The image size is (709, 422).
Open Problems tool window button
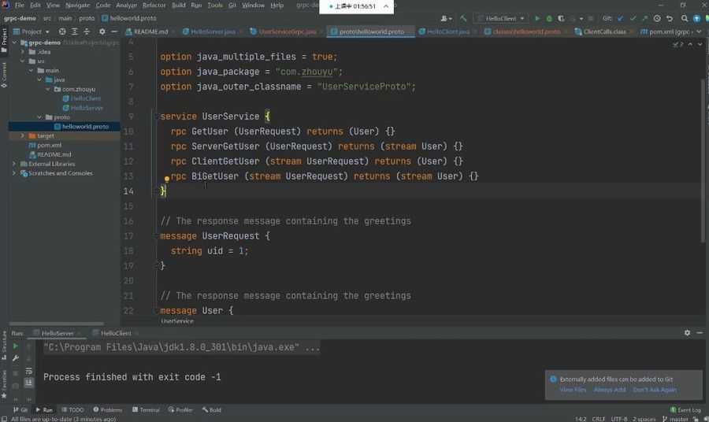click(x=108, y=410)
